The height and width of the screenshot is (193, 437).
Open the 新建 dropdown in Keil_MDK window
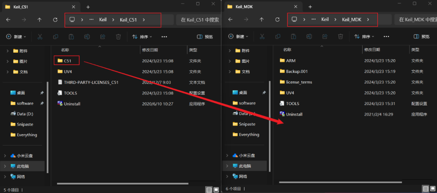click(238, 36)
